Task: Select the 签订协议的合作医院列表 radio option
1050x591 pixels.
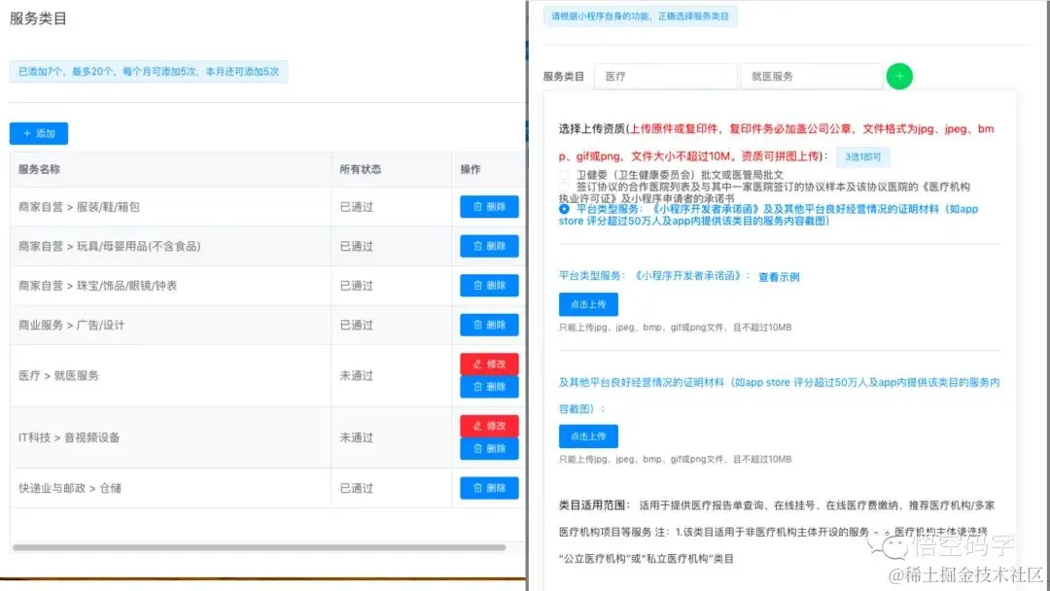Action: coord(563,187)
